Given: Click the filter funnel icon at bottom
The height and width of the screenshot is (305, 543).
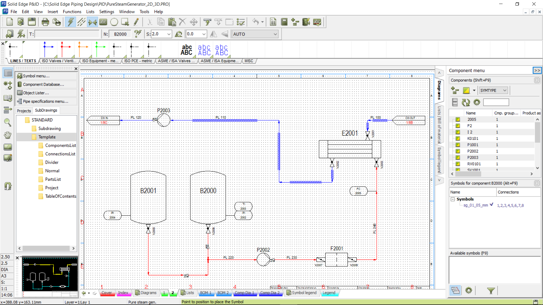Looking at the screenshot, I should tap(491, 290).
